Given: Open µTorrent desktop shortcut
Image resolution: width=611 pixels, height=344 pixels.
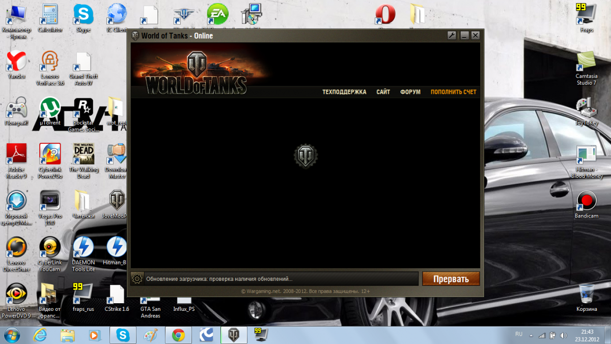Looking at the screenshot, I should [x=50, y=111].
